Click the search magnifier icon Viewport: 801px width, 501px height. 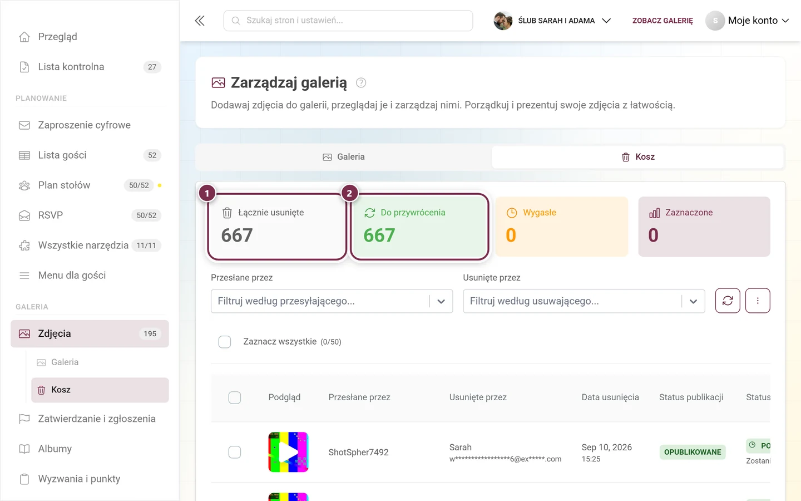click(236, 21)
